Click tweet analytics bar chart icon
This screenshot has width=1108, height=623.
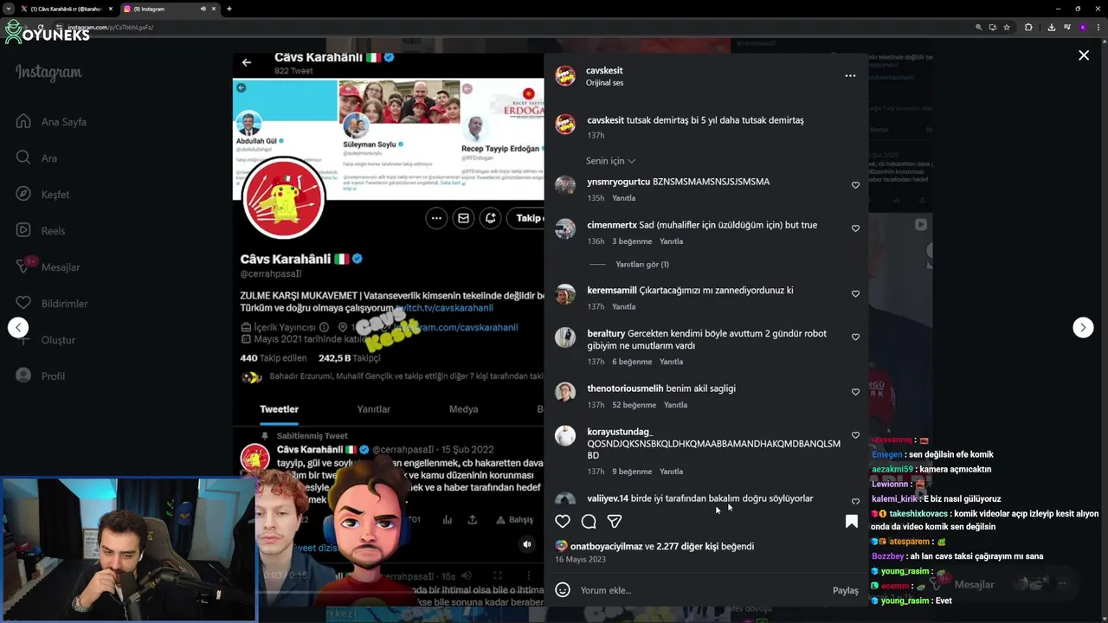pyautogui.click(x=448, y=519)
